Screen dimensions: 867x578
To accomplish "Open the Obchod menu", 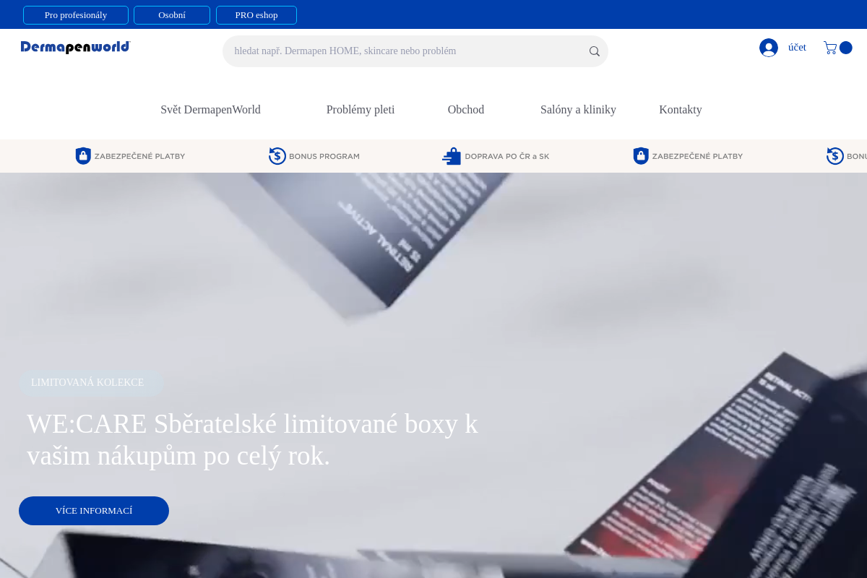I will click(x=466, y=110).
